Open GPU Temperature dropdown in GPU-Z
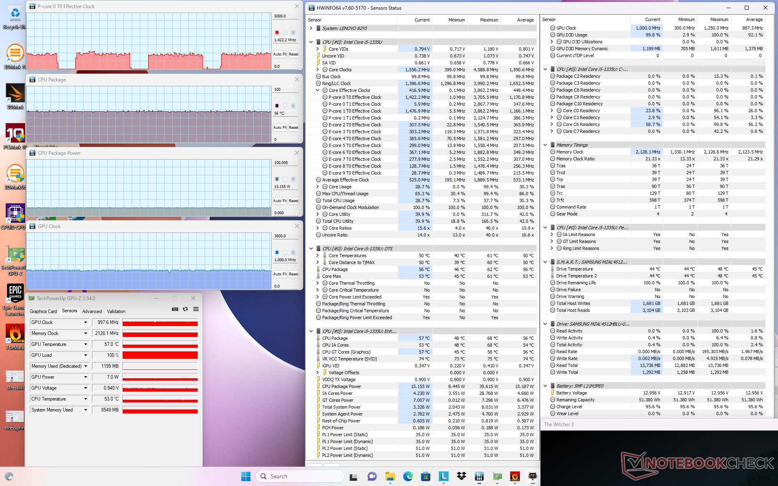This screenshot has width=778, height=486. click(x=85, y=344)
